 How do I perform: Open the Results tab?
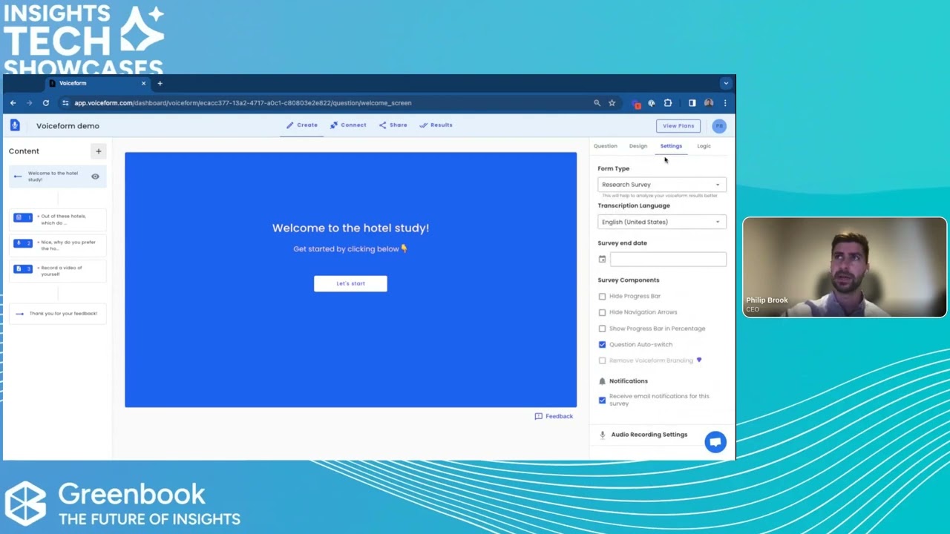click(436, 125)
